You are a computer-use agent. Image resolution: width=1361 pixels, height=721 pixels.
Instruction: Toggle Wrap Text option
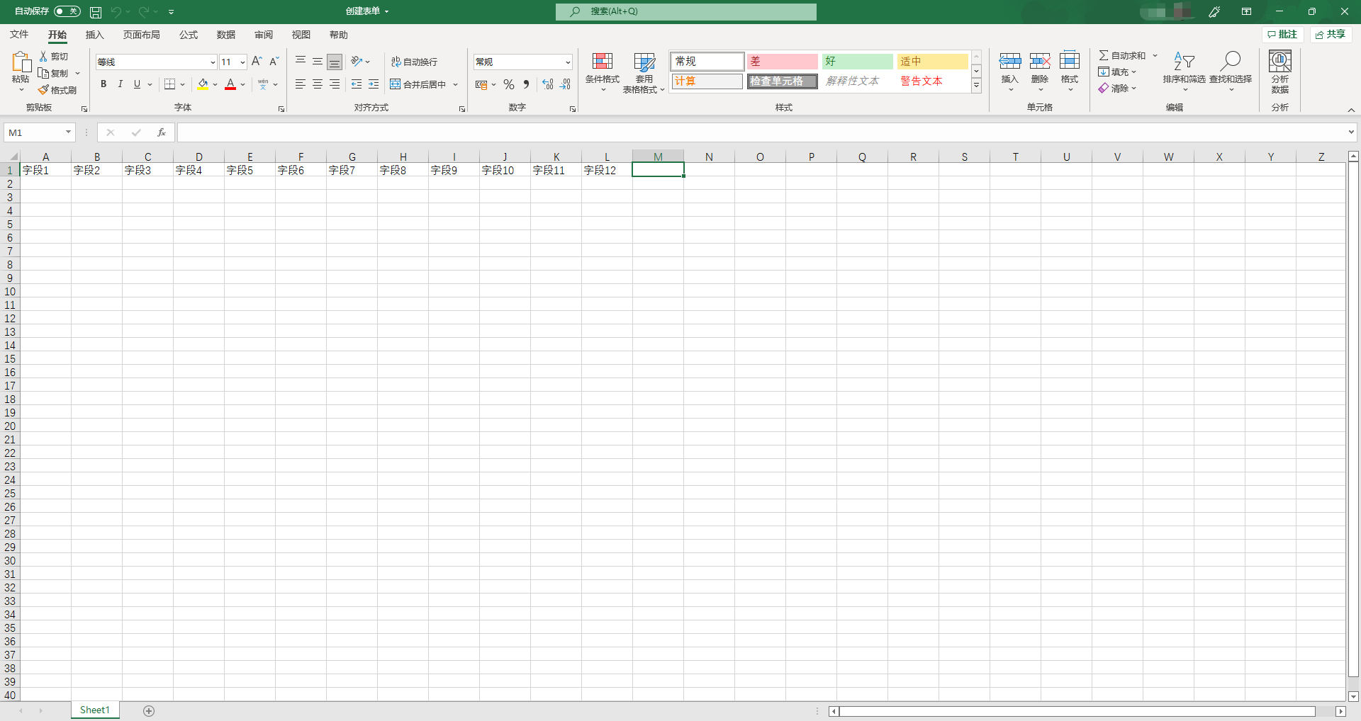pyautogui.click(x=415, y=62)
